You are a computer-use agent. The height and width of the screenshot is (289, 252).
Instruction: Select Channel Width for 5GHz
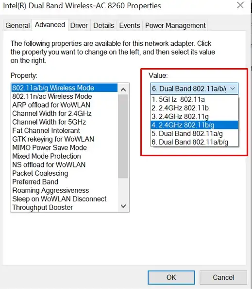pyautogui.click(x=65, y=122)
